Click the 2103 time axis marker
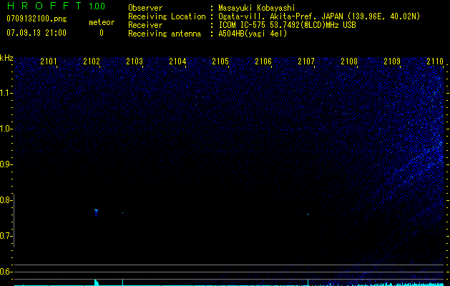This screenshot has width=450, height=286. coord(134,61)
